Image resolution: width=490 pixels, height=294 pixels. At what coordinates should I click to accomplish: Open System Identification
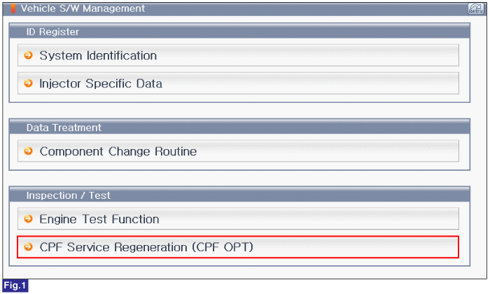pos(238,55)
